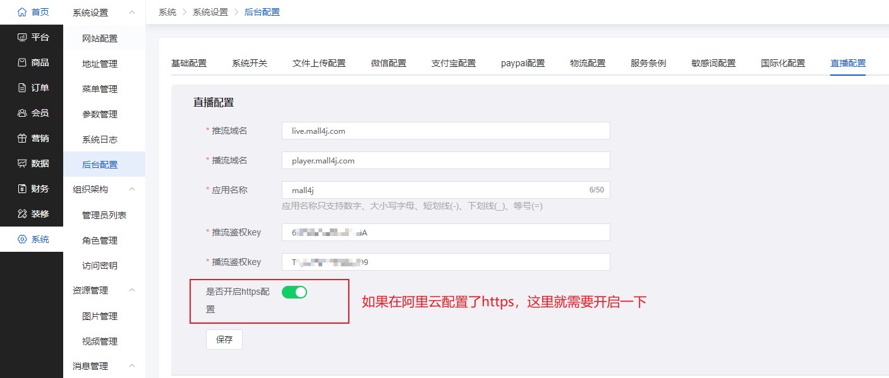The height and width of the screenshot is (378, 889).
Task: Click 系统设置 in the breadcrumb
Action: pos(210,12)
